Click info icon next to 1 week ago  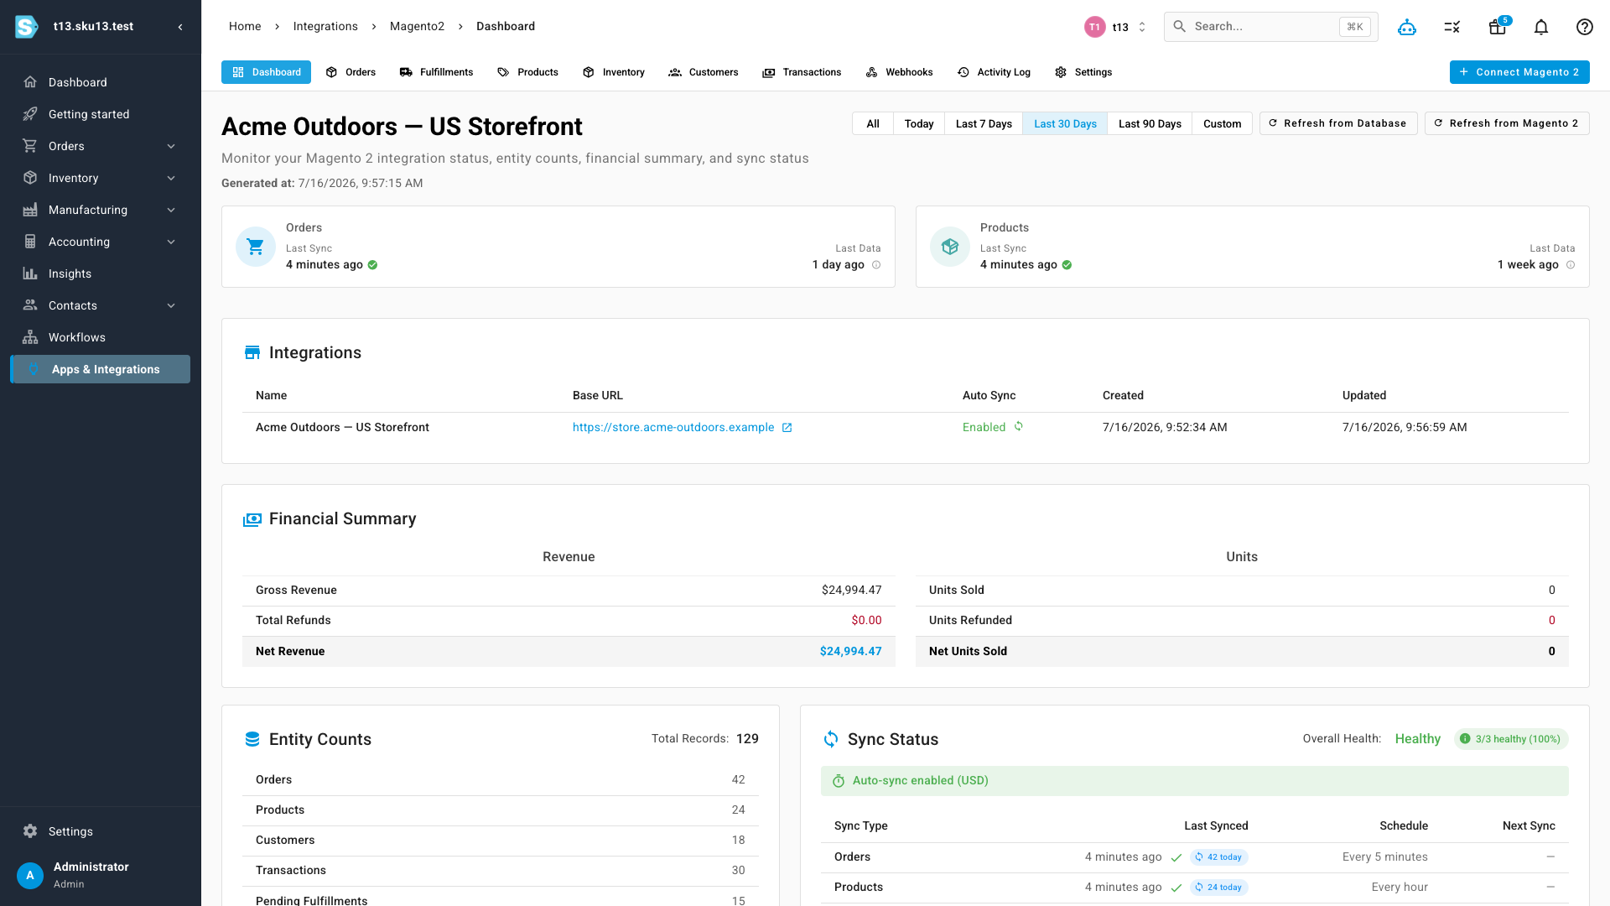pos(1571,265)
